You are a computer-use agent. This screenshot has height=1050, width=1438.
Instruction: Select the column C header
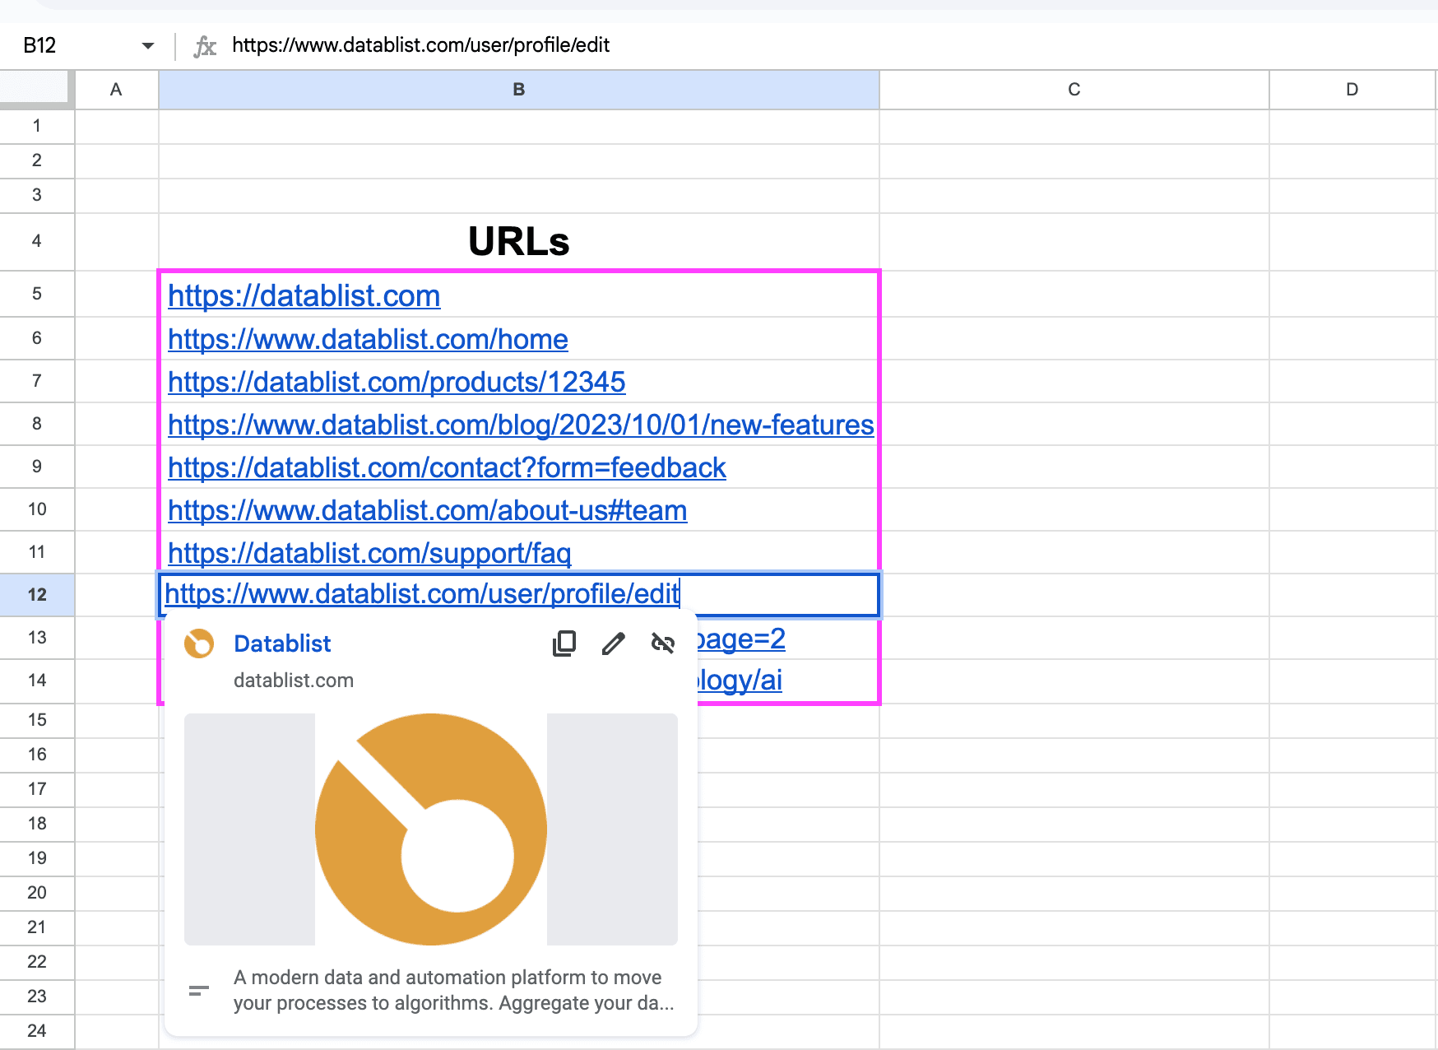1074,90
